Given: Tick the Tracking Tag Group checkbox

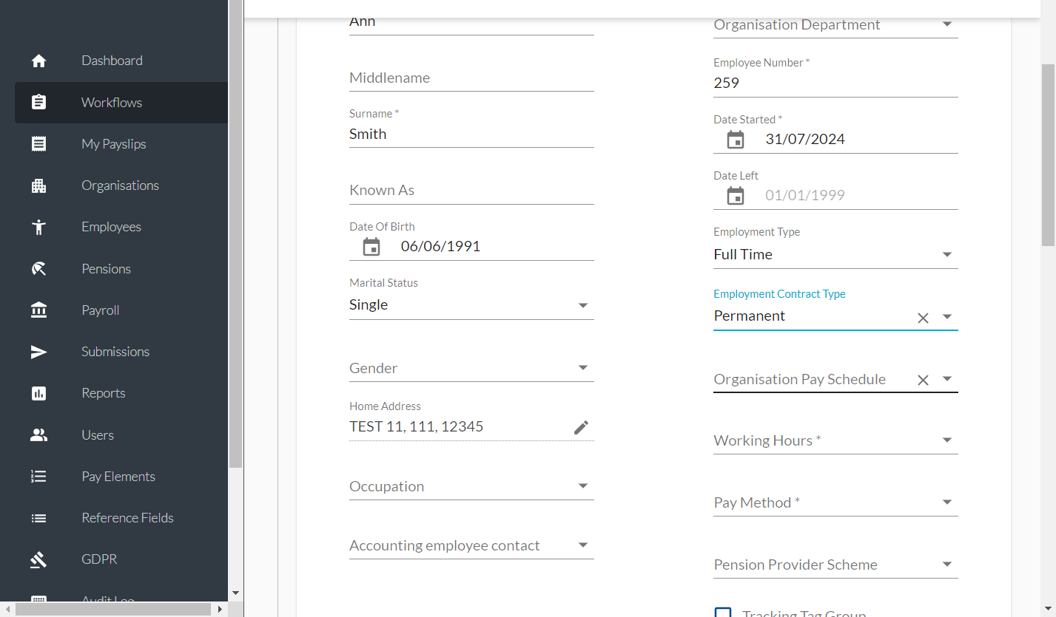Looking at the screenshot, I should pos(723,613).
